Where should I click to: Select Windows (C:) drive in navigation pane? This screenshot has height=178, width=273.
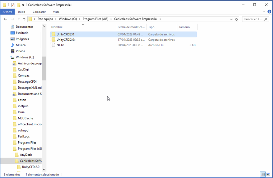pyautogui.click(x=25, y=57)
